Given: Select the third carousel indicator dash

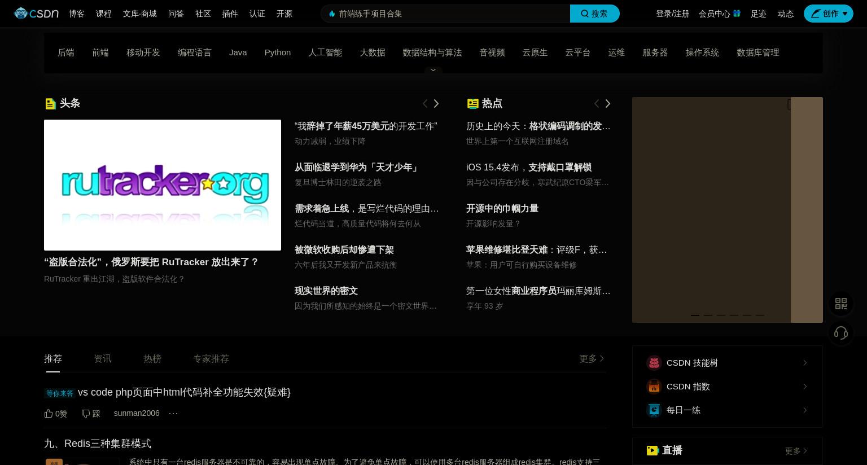Looking at the screenshot, I should pos(721,315).
